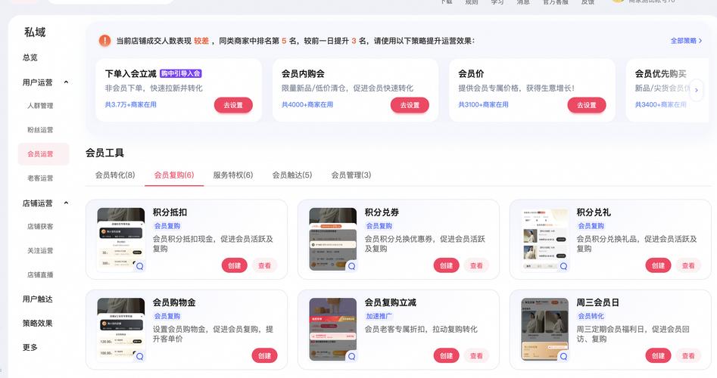Click 去设置 for 会员内购会
The width and height of the screenshot is (717, 378).
[410, 105]
